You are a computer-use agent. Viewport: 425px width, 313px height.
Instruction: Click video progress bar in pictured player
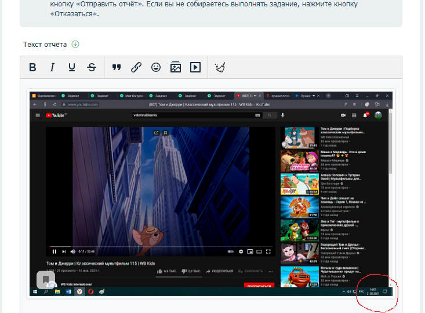coord(161,246)
